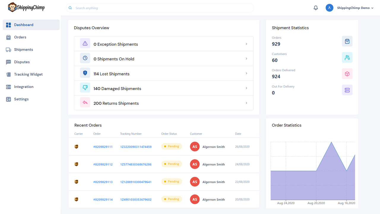Open order link #8209829113
The image size is (380, 214).
(x=103, y=182)
